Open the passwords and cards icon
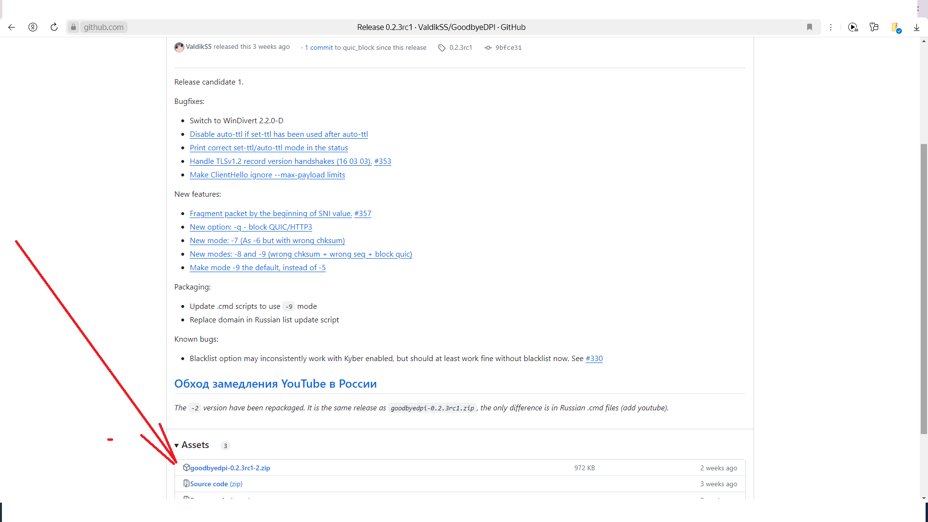This screenshot has width=928, height=522. click(874, 27)
